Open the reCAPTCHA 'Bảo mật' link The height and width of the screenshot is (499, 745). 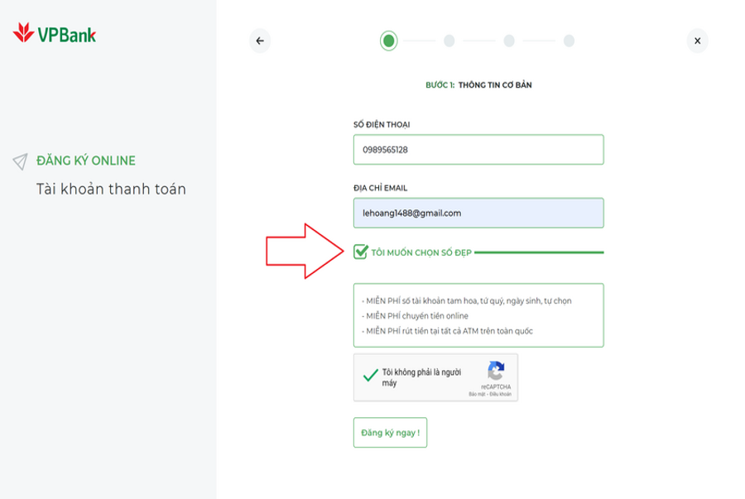pos(477,395)
